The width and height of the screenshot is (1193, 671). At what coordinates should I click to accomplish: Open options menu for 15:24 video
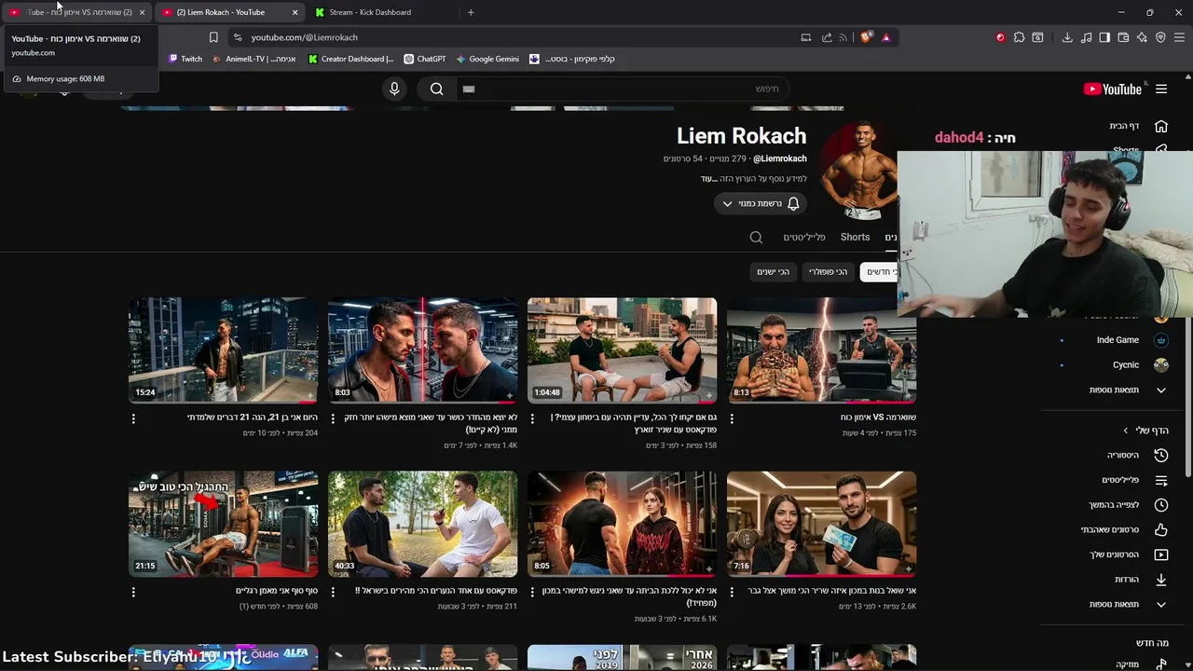[x=133, y=418]
